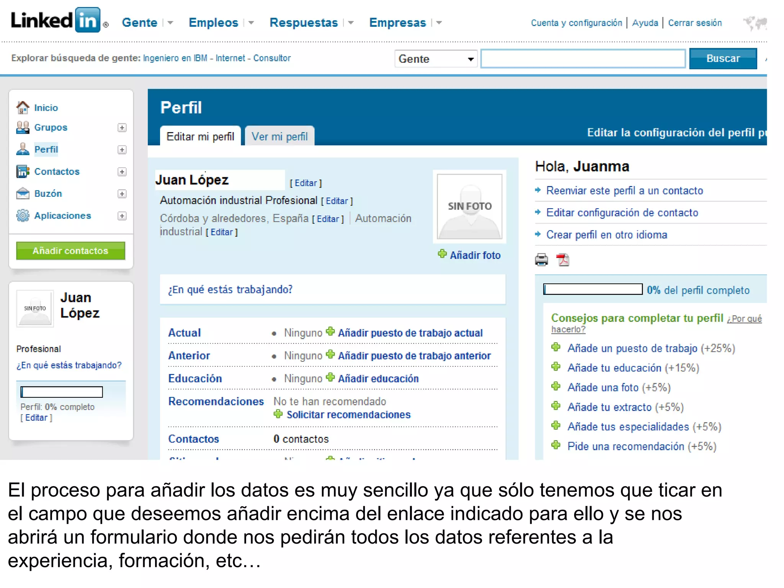Click green plus next to Solicitar recomendaciones
This screenshot has width=784, height=588.
click(278, 414)
